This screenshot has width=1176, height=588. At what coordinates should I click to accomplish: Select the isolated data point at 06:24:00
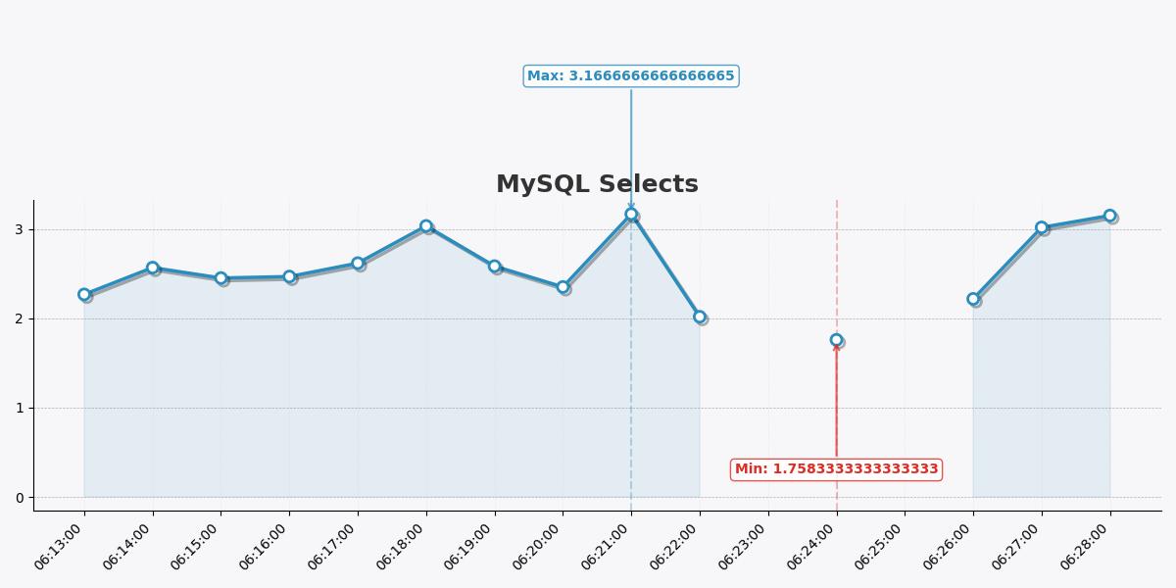[x=836, y=340]
